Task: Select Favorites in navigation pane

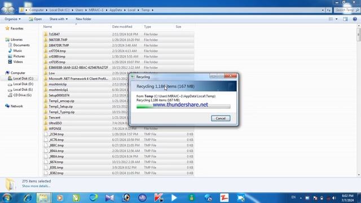Action: (x=17, y=29)
